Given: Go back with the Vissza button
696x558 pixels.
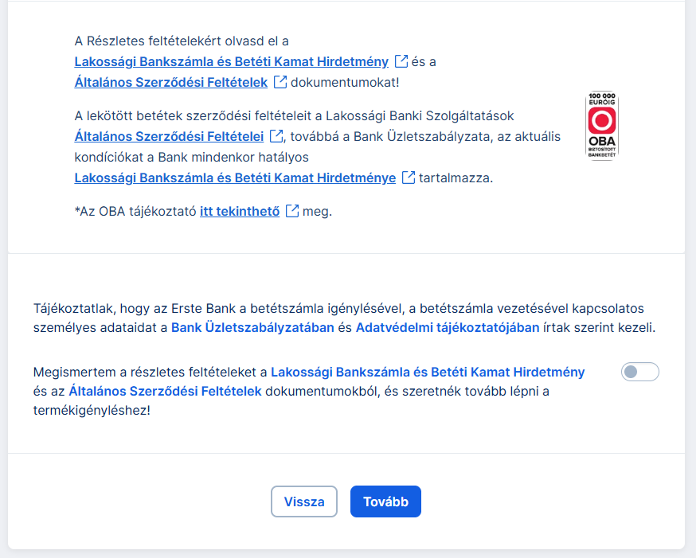Looking at the screenshot, I should pos(304,501).
